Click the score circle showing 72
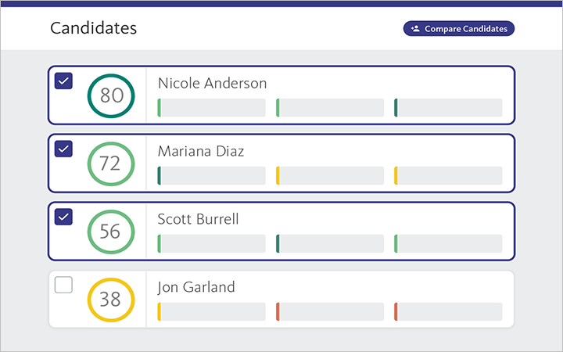563x352 pixels. (x=111, y=163)
